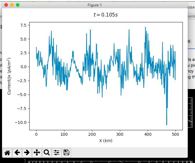Save the figure using floppy disk icon
This screenshot has height=163, width=195.
pyautogui.click(x=66, y=152)
